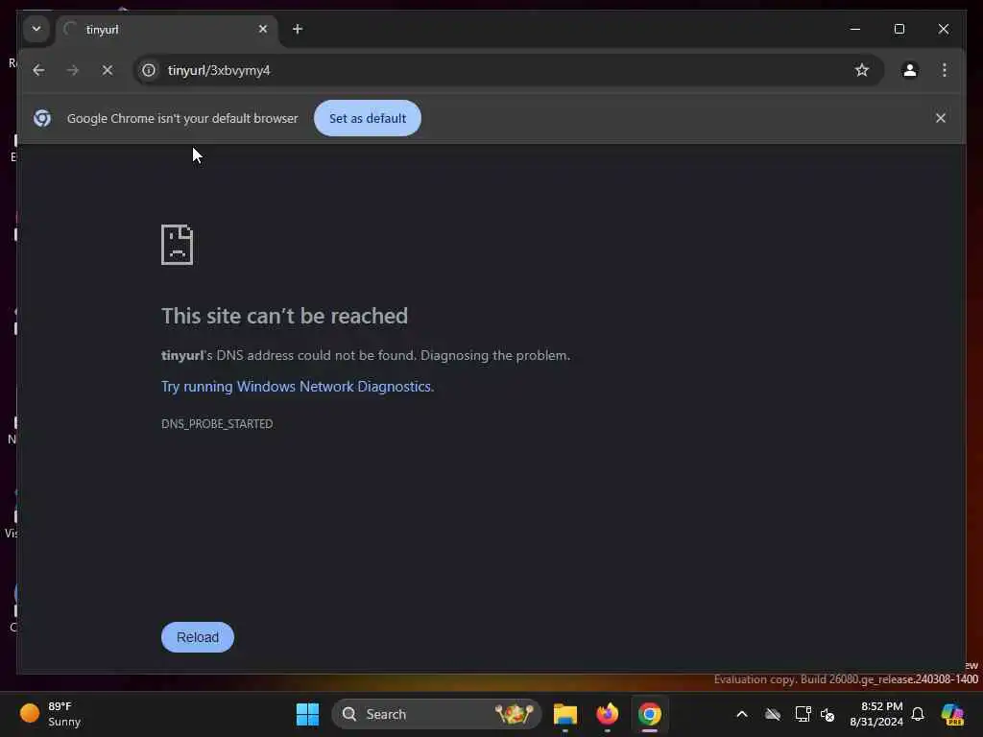Viewport: 983px width, 737px height.
Task: Select the tinyurl tab
Action: point(167,30)
